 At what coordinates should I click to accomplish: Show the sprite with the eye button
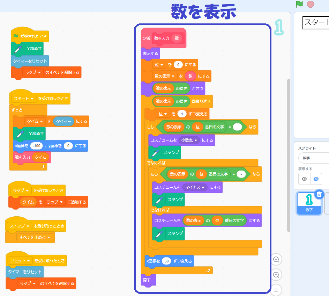304,179
